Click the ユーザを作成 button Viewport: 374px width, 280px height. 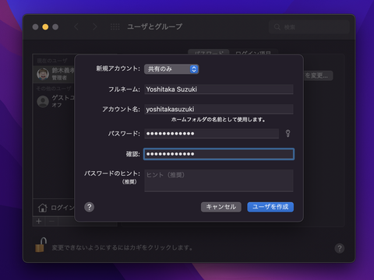(x=270, y=207)
